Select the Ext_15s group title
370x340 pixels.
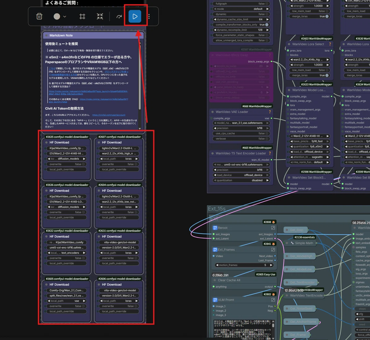tap(217, 209)
